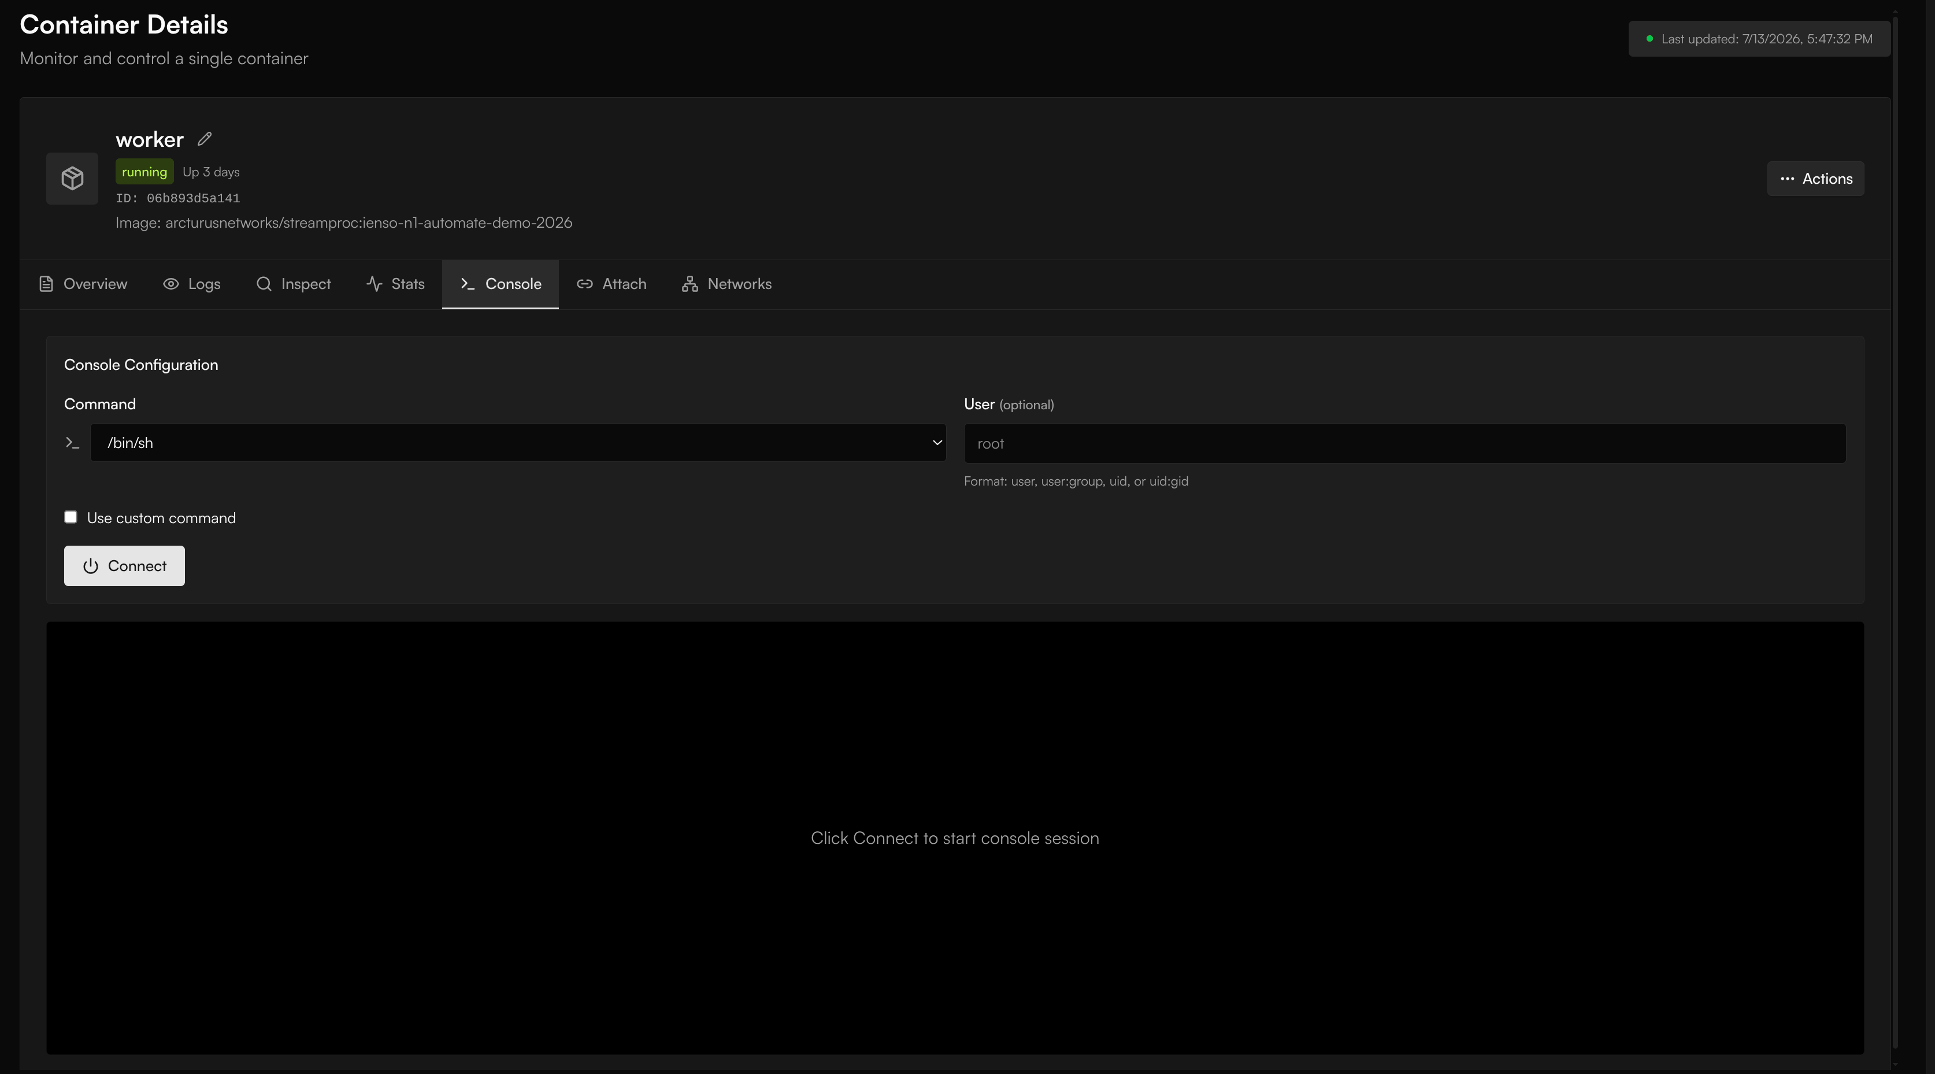Click the running status badge
Viewport: 1935px width, 1074px height.
coord(144,172)
